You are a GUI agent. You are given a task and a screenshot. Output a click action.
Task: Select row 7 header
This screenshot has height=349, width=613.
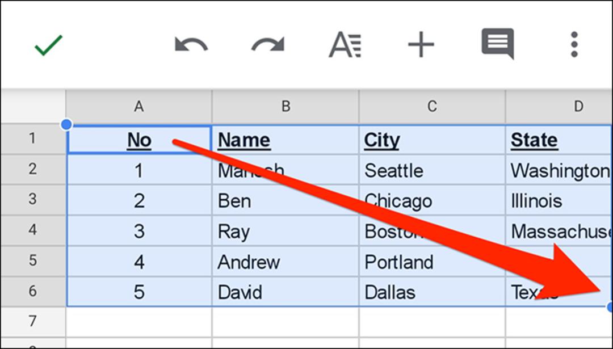tap(33, 321)
